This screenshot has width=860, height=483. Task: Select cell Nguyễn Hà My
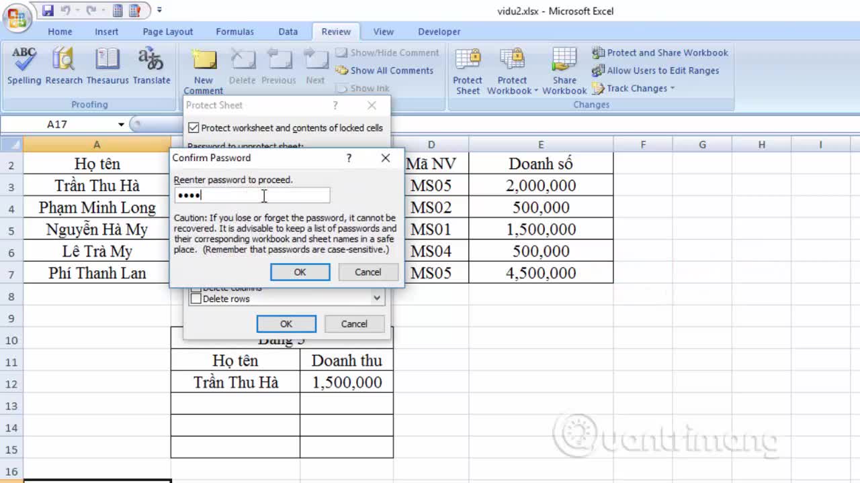pos(97,229)
